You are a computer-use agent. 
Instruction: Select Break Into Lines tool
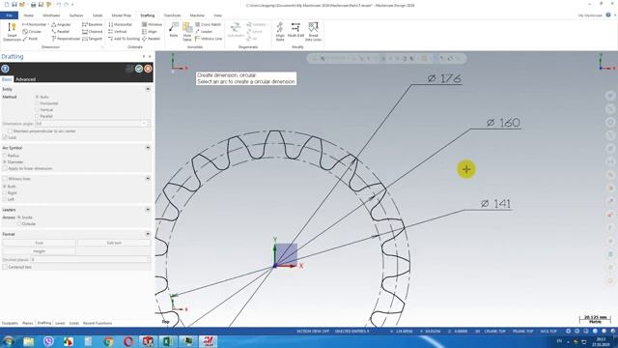(313, 32)
